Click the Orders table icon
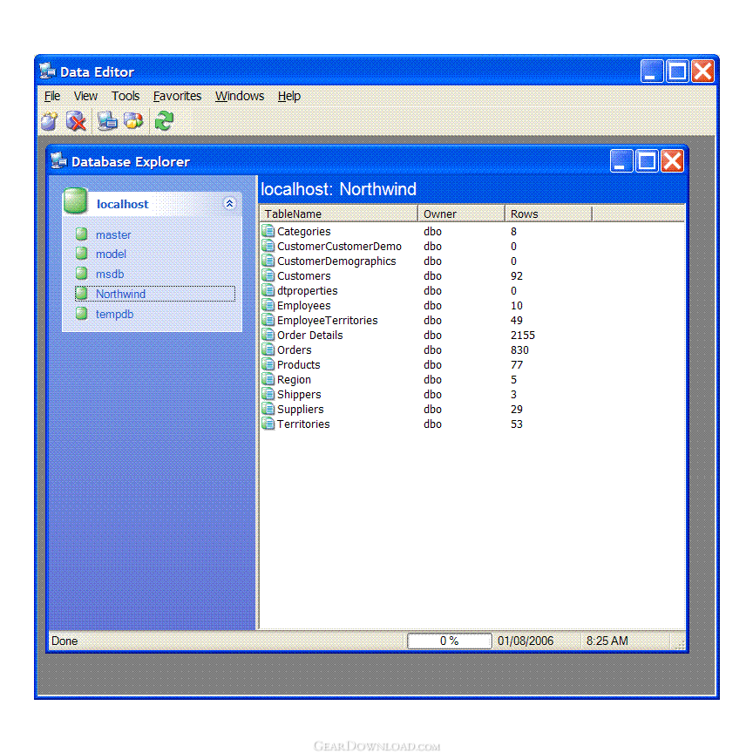This screenshot has width=753, height=753. [x=268, y=349]
